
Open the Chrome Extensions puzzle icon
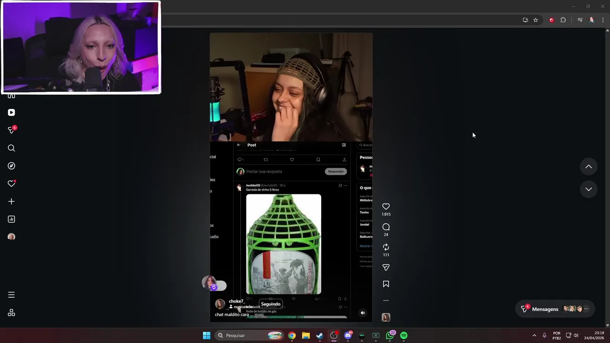click(x=563, y=20)
